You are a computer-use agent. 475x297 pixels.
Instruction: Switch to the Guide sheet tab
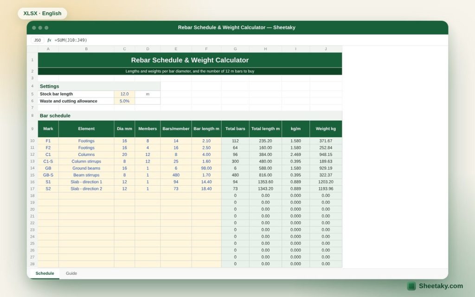(71, 273)
